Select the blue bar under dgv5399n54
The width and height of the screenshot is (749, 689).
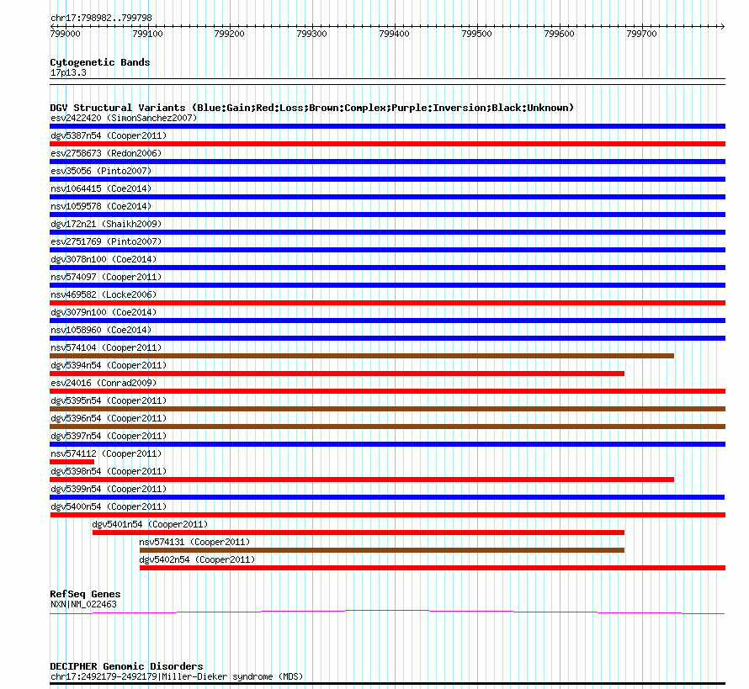point(387,497)
